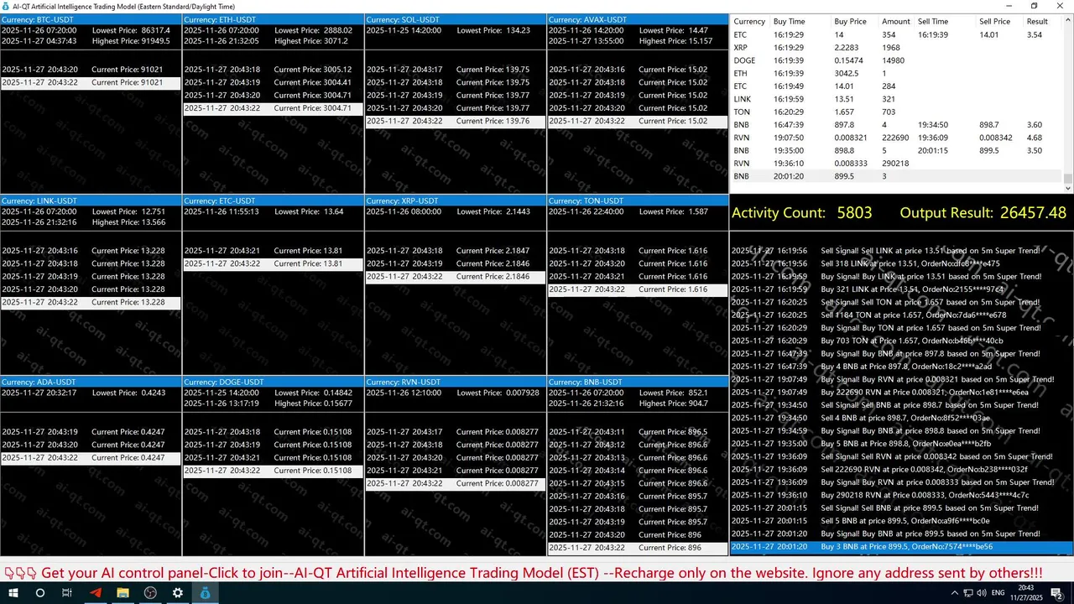Open the taskbar search circle
Viewport: 1074px width, 604px height.
click(x=39, y=593)
